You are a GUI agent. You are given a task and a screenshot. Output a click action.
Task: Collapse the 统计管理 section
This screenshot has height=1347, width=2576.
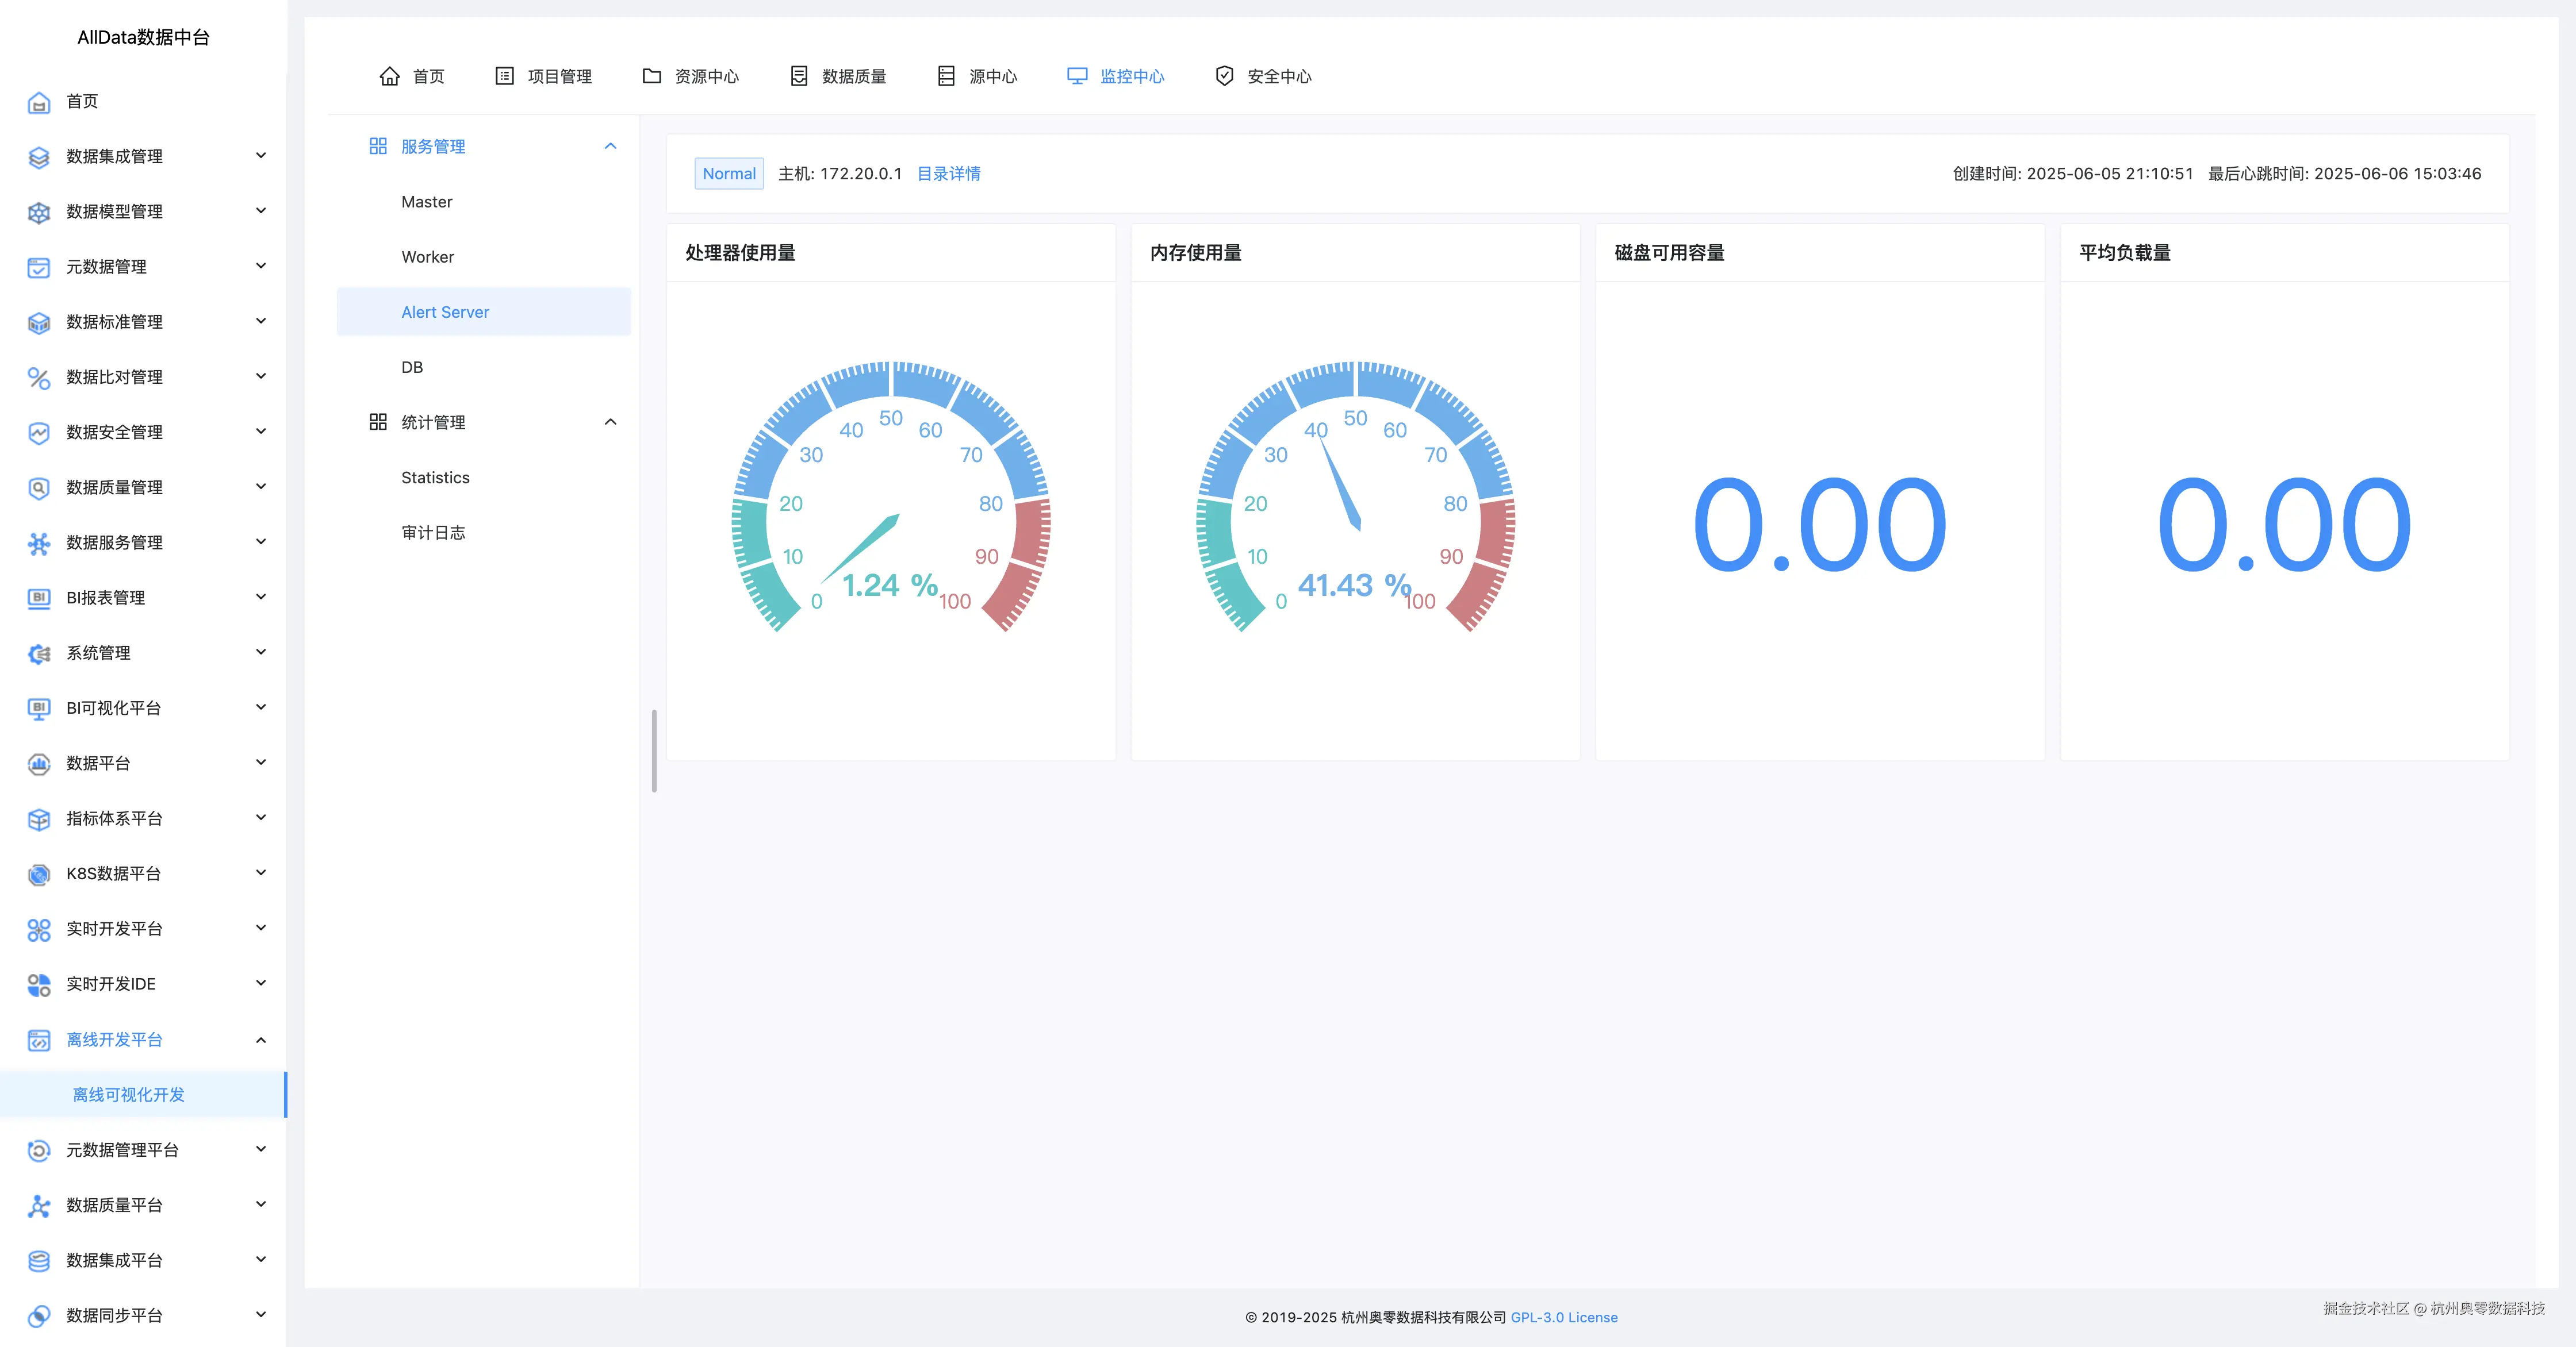[x=611, y=422]
